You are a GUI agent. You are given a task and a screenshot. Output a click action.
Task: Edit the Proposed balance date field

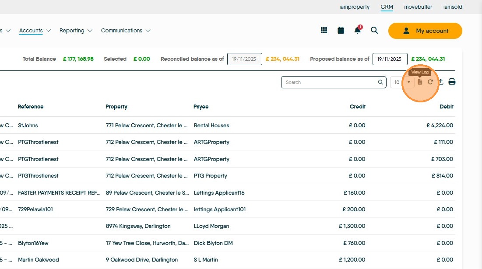click(390, 59)
